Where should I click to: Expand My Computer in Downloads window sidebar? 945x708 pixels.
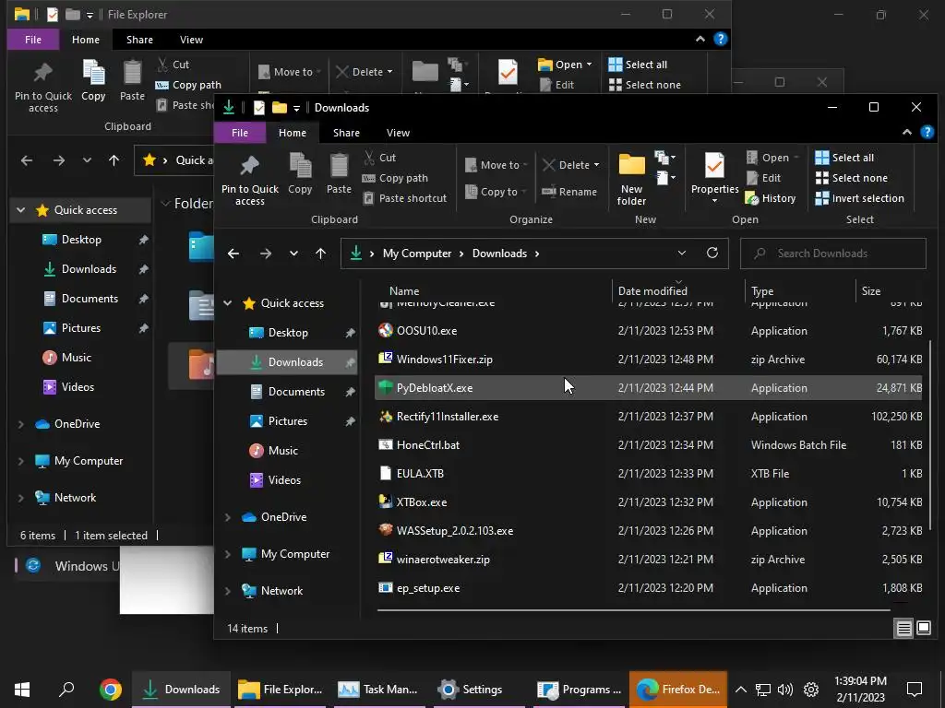tap(228, 554)
